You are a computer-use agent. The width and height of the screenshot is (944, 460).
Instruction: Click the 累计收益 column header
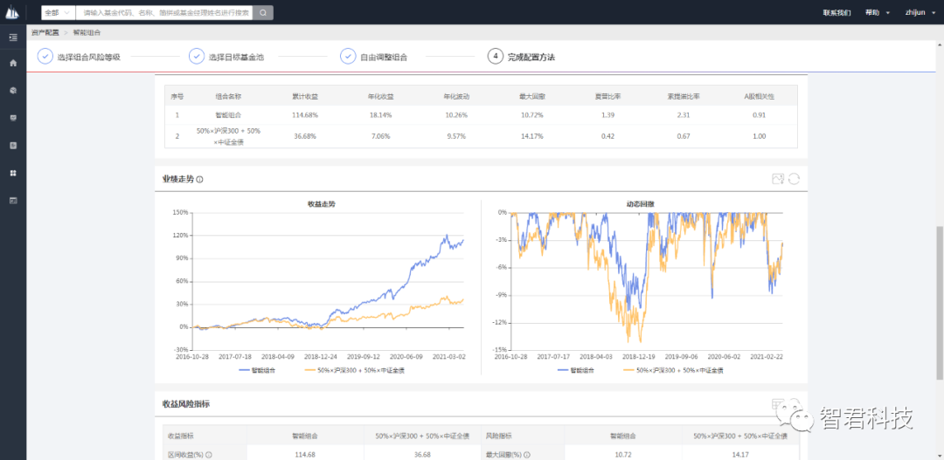click(306, 96)
